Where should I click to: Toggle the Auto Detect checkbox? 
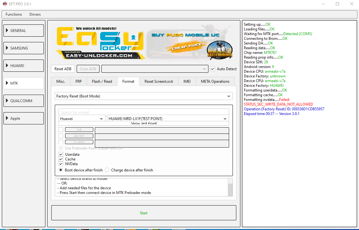(213, 69)
